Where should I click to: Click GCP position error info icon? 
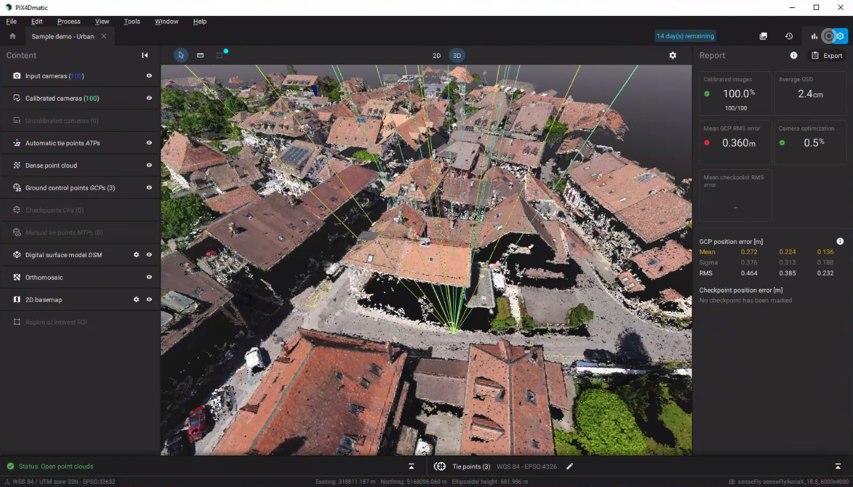(x=840, y=241)
